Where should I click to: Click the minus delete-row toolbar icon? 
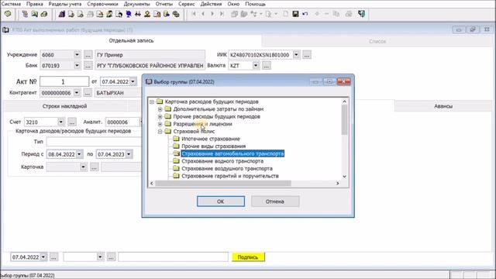[x=327, y=14]
